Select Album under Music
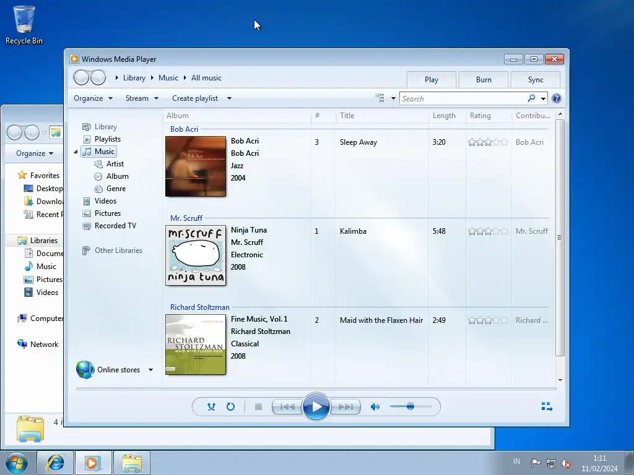 tap(117, 176)
